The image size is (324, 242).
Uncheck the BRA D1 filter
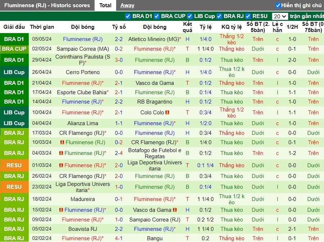[x=128, y=16]
